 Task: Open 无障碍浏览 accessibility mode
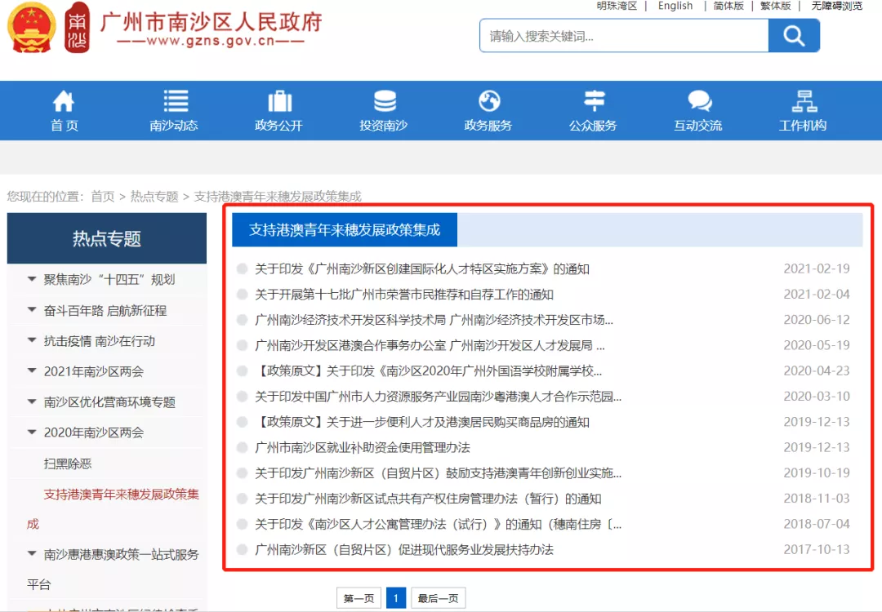click(836, 6)
